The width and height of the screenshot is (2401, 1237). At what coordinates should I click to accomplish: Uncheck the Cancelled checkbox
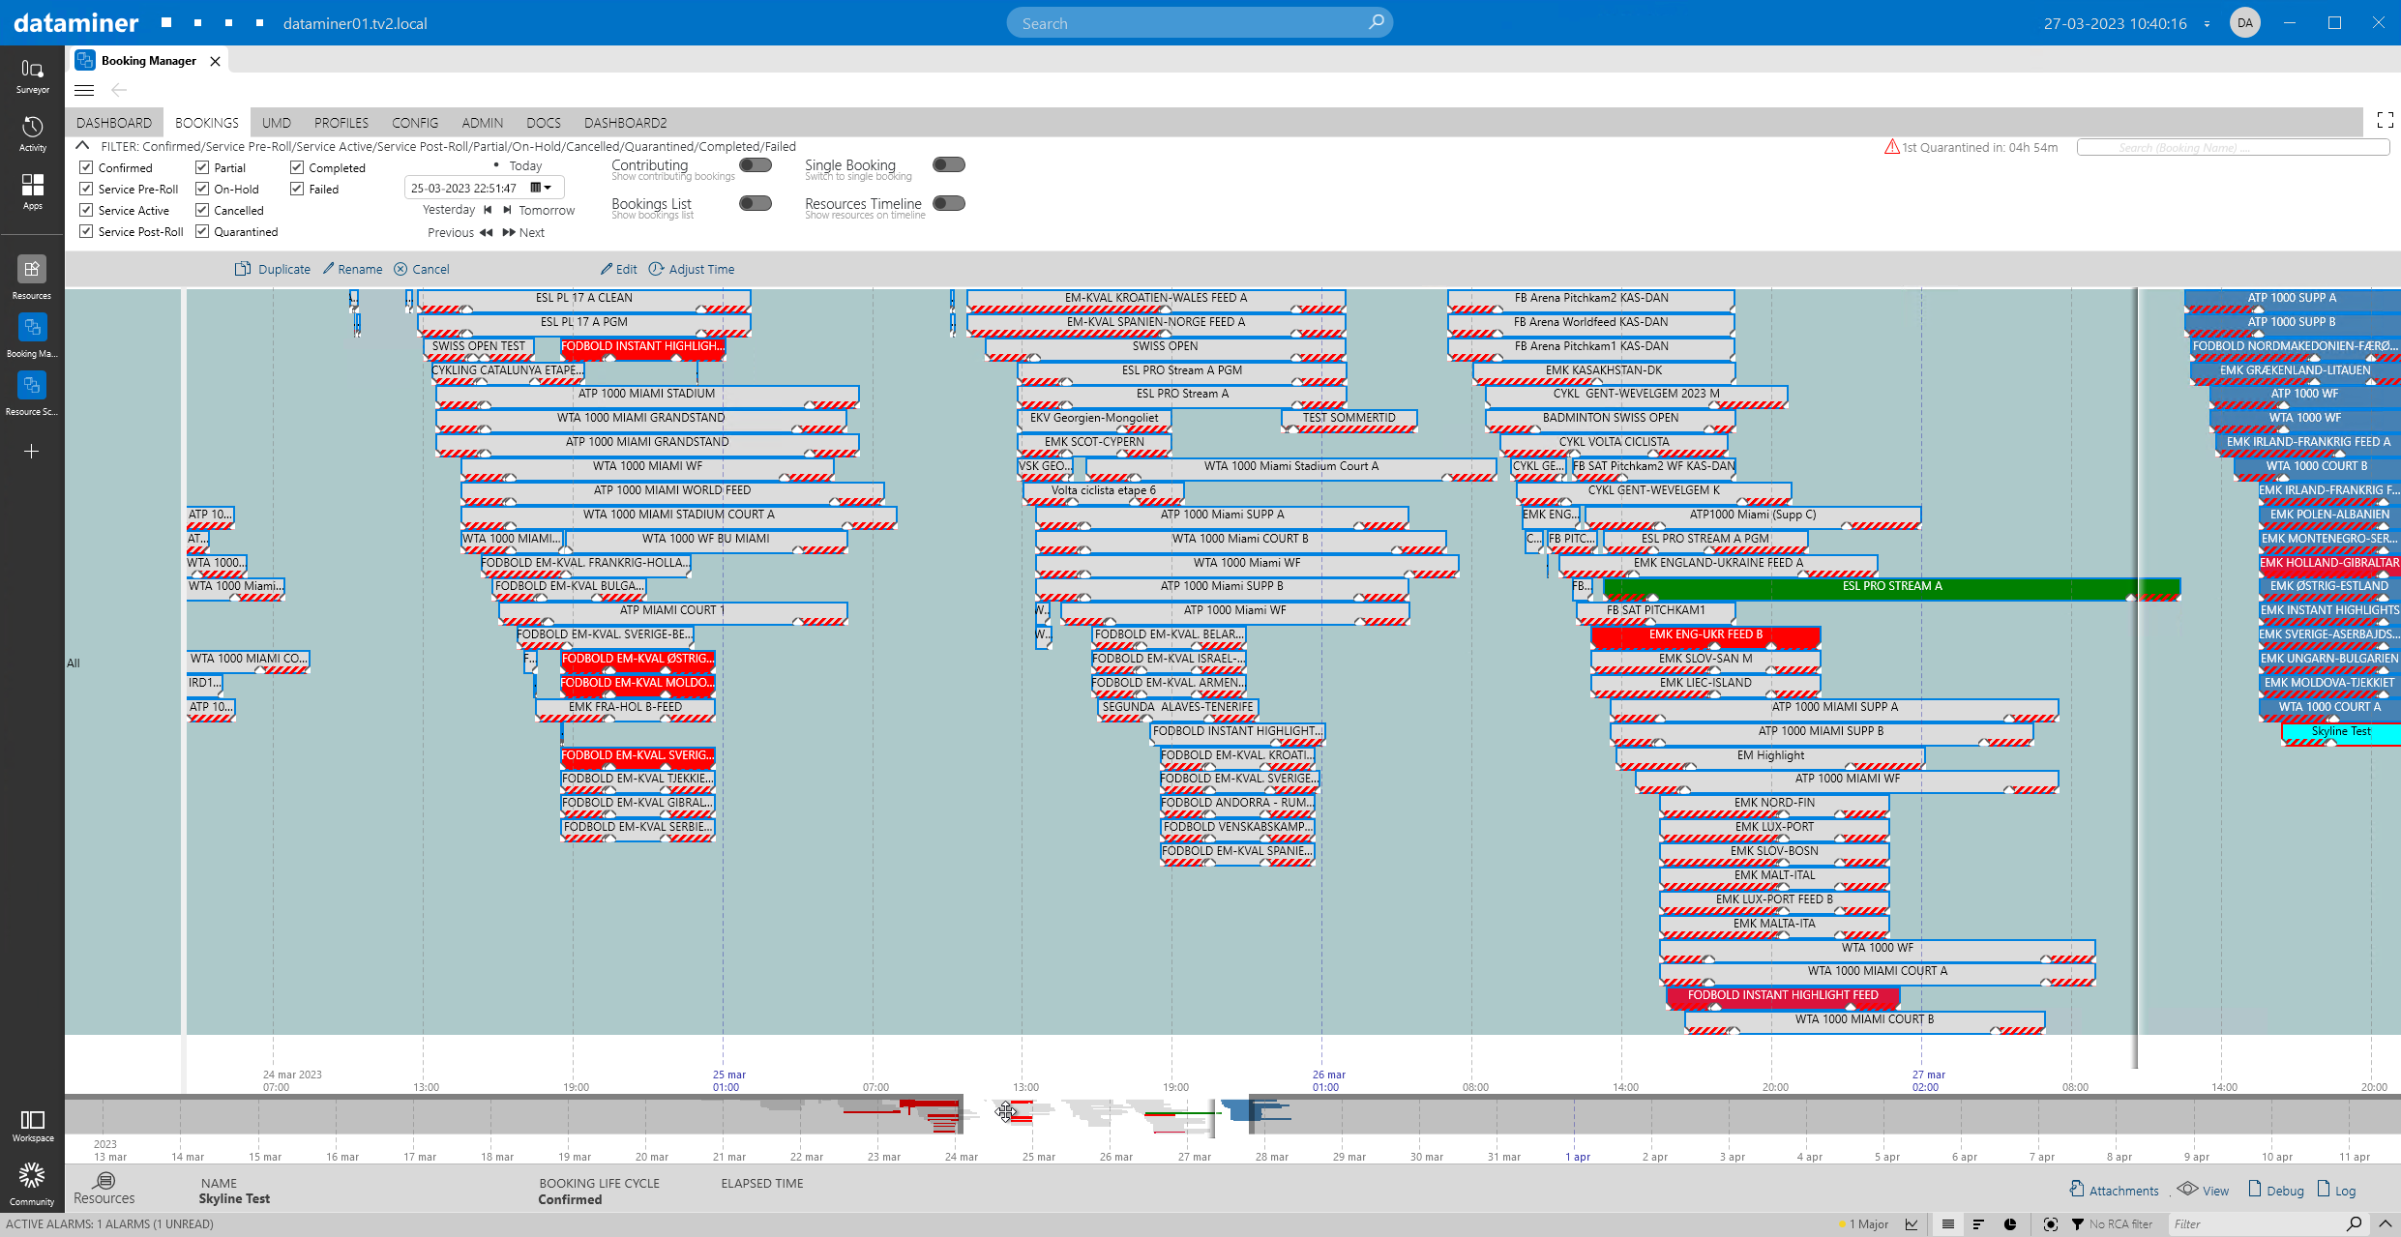coord(202,210)
